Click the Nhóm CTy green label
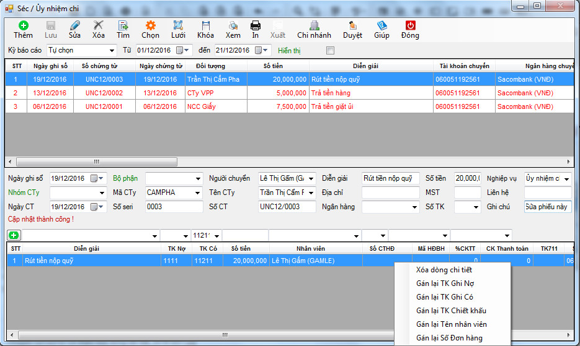 [x=24, y=192]
